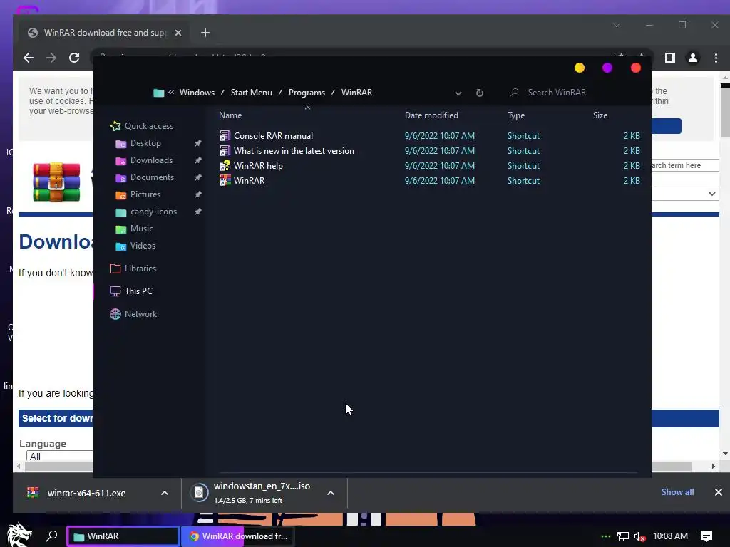Click the pin icon beside Downloads

tap(198, 160)
